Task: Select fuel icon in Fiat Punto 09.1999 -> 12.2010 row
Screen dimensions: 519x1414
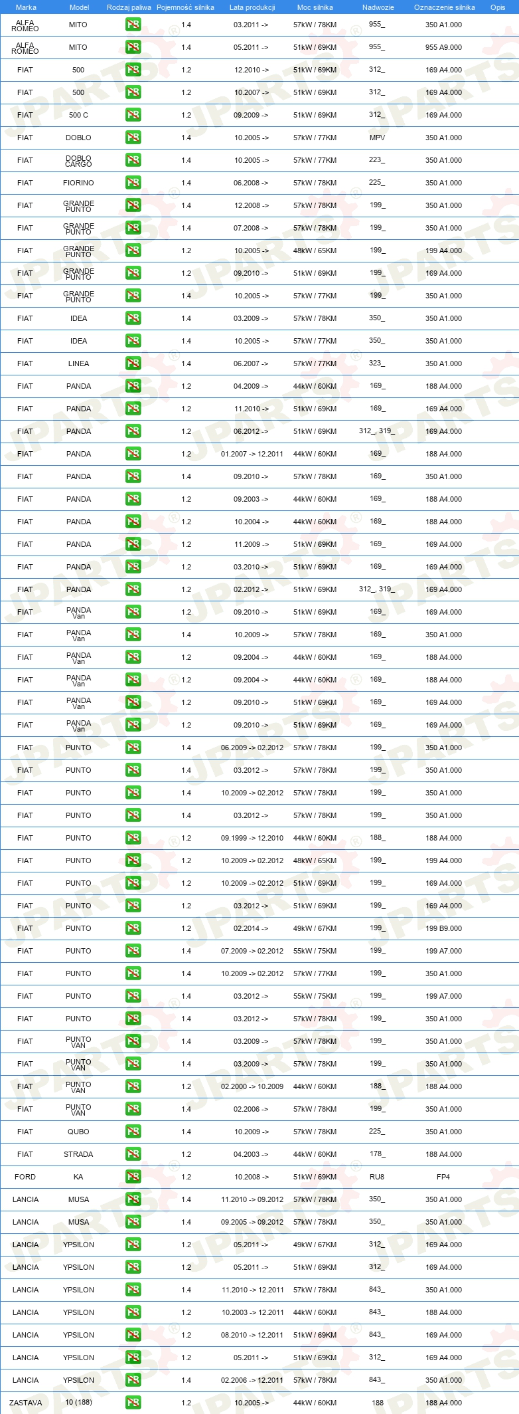Action: point(133,838)
